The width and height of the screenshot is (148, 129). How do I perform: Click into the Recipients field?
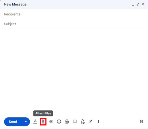[x=74, y=14]
